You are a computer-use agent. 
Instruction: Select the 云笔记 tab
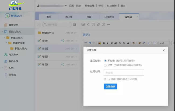coord(128,17)
